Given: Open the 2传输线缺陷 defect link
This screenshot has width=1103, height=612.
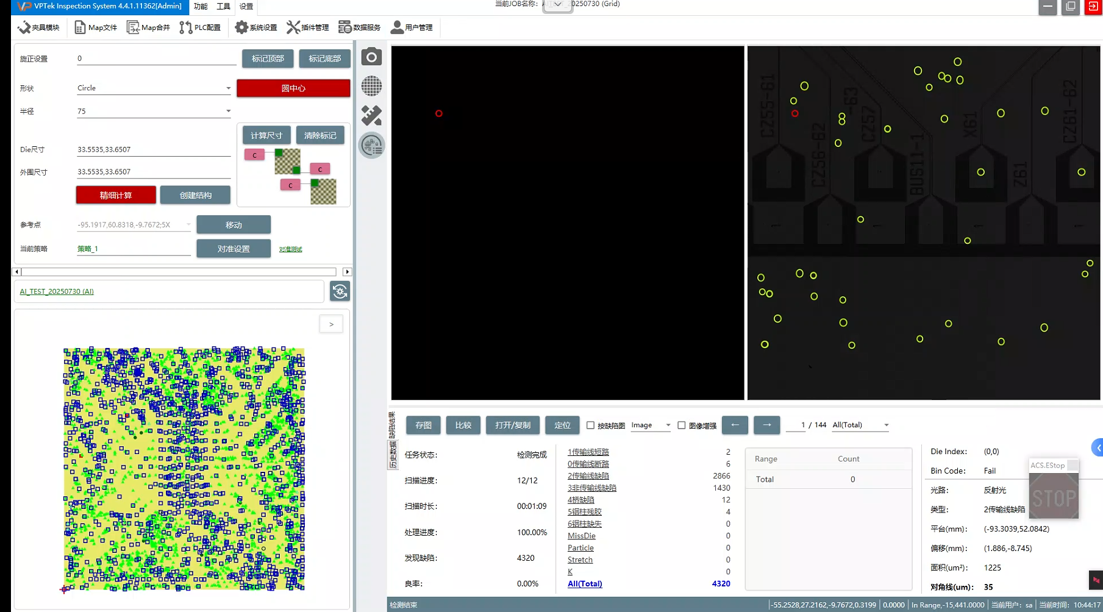Looking at the screenshot, I should [x=588, y=476].
